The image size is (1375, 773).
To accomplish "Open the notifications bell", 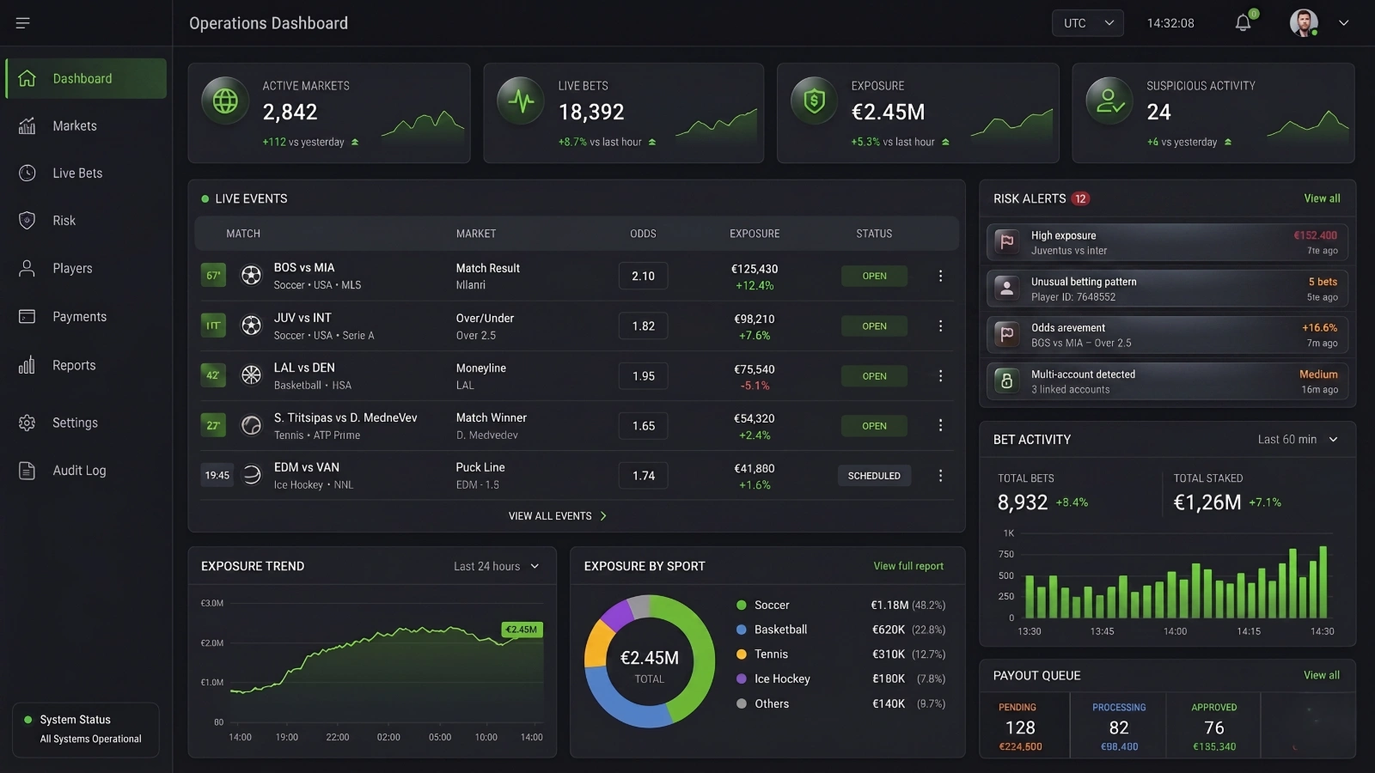I will (x=1244, y=23).
